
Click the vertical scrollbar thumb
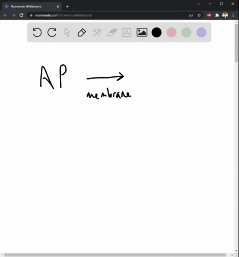pyautogui.click(x=237, y=43)
